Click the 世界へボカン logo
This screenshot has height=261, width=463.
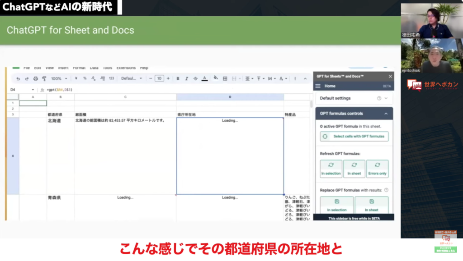432,85
